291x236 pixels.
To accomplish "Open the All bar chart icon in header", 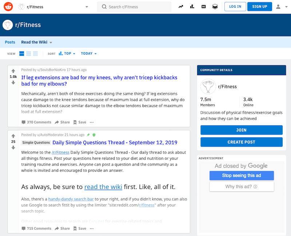I will (x=192, y=7).
